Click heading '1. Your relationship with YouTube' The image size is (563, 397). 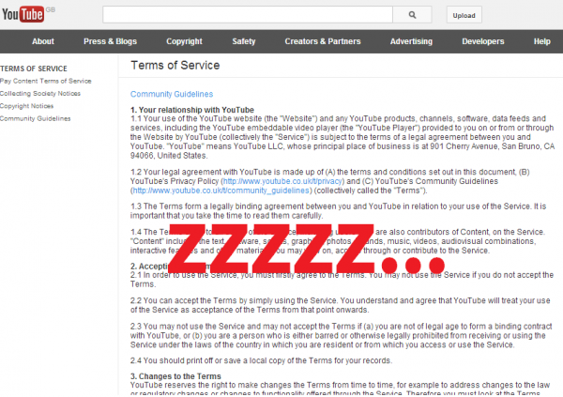click(192, 110)
